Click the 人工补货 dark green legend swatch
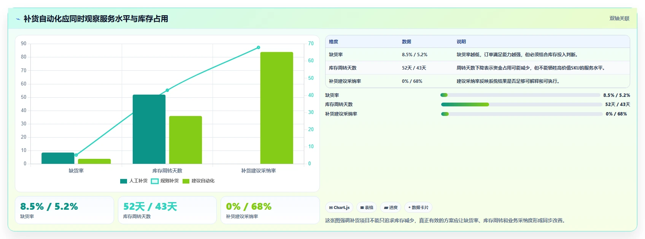645x239 pixels. 124,181
